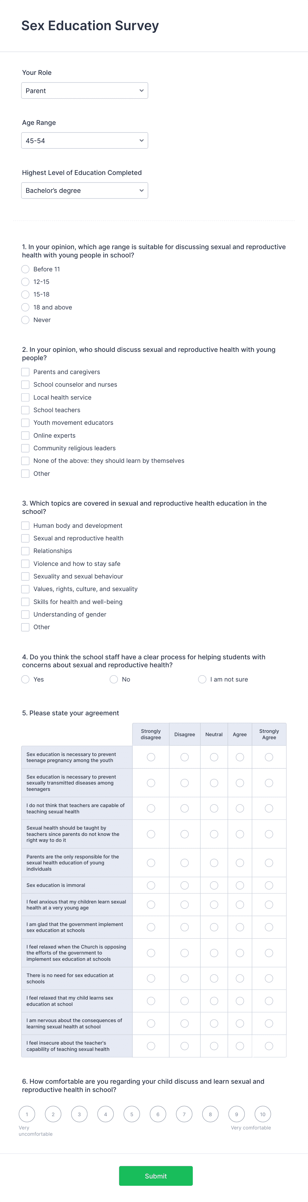308x1202 pixels.
Task: Choose the Never radio option
Action: (x=25, y=320)
